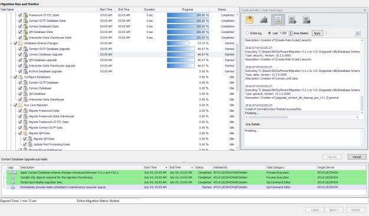Viewport: 369px width, 216px height.
Task: Click the Task Category column header
Action: (x=290, y=168)
